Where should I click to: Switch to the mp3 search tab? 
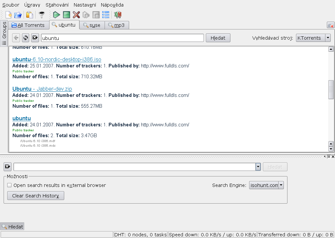pos(117,25)
